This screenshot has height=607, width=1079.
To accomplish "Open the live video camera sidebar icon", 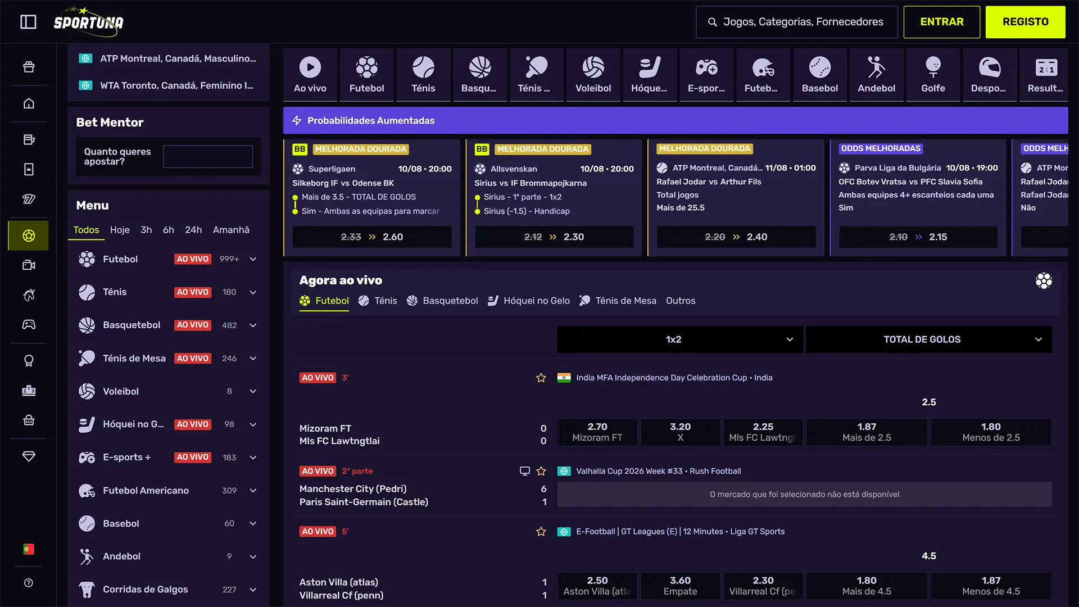I will (x=29, y=265).
